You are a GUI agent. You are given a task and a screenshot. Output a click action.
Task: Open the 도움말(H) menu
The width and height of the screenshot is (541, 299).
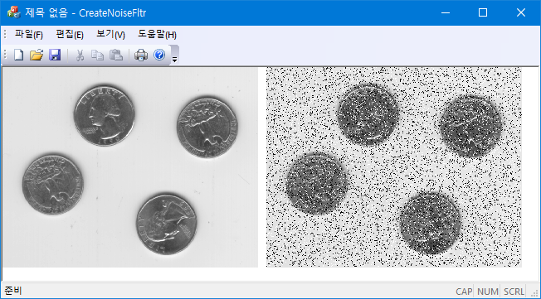click(x=157, y=35)
